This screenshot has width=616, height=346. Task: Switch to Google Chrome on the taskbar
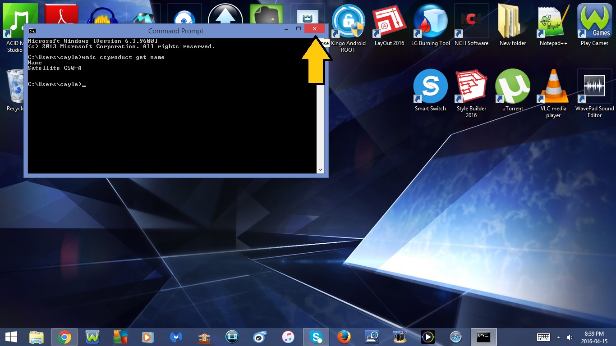pos(64,337)
